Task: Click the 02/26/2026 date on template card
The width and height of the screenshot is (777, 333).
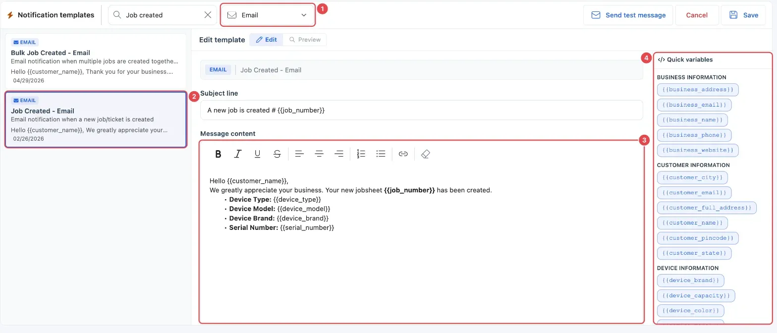Action: pyautogui.click(x=29, y=139)
